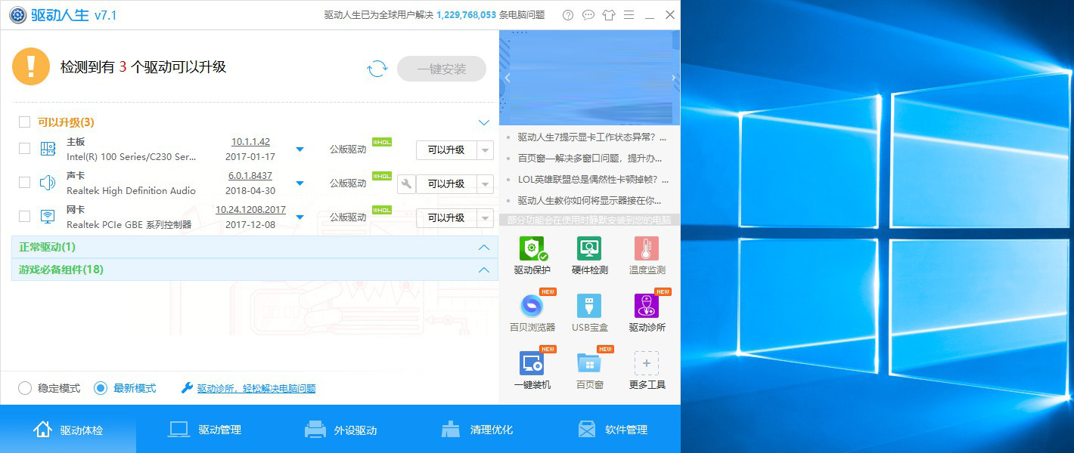
Task: Open the 一键装机 tool
Action: [532, 366]
